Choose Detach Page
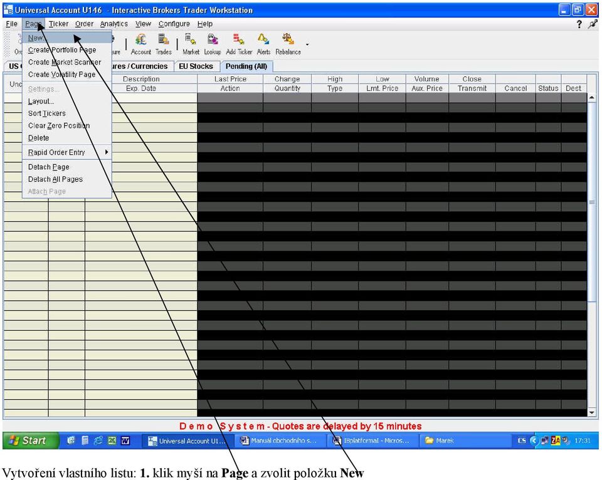 coord(67,167)
